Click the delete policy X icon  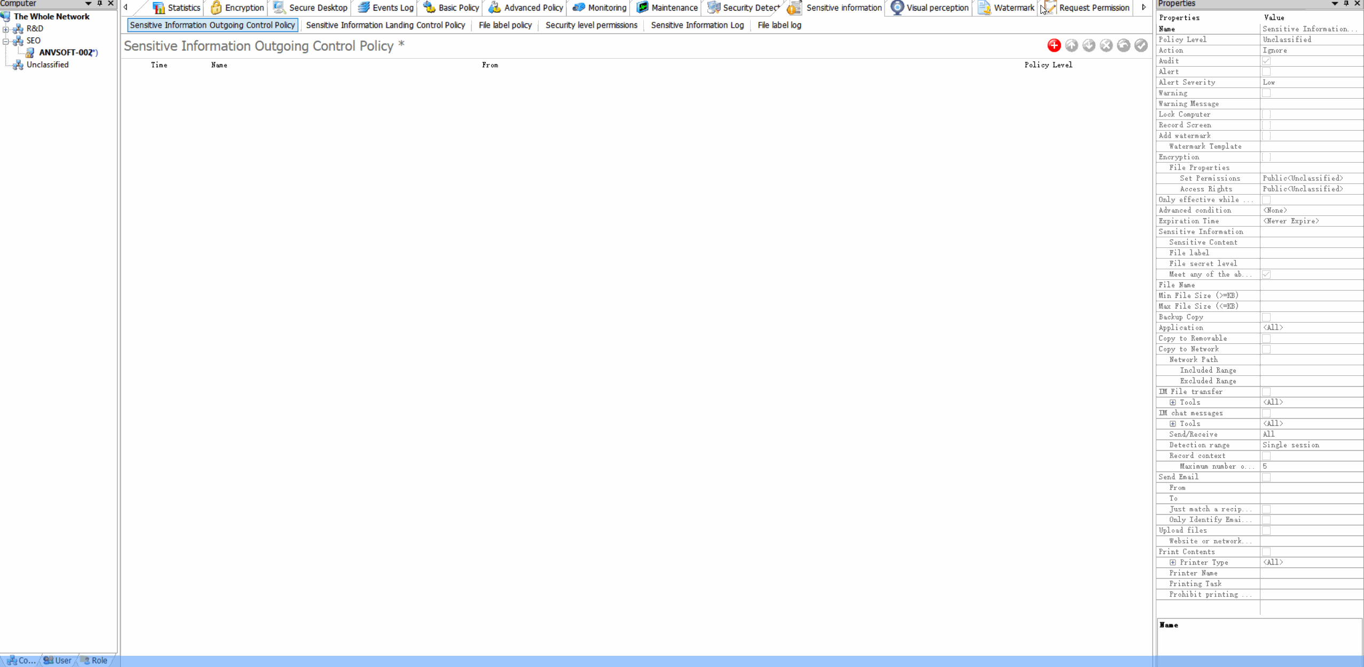pos(1106,46)
